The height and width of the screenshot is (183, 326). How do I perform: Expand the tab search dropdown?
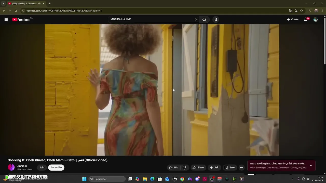coord(3,4)
